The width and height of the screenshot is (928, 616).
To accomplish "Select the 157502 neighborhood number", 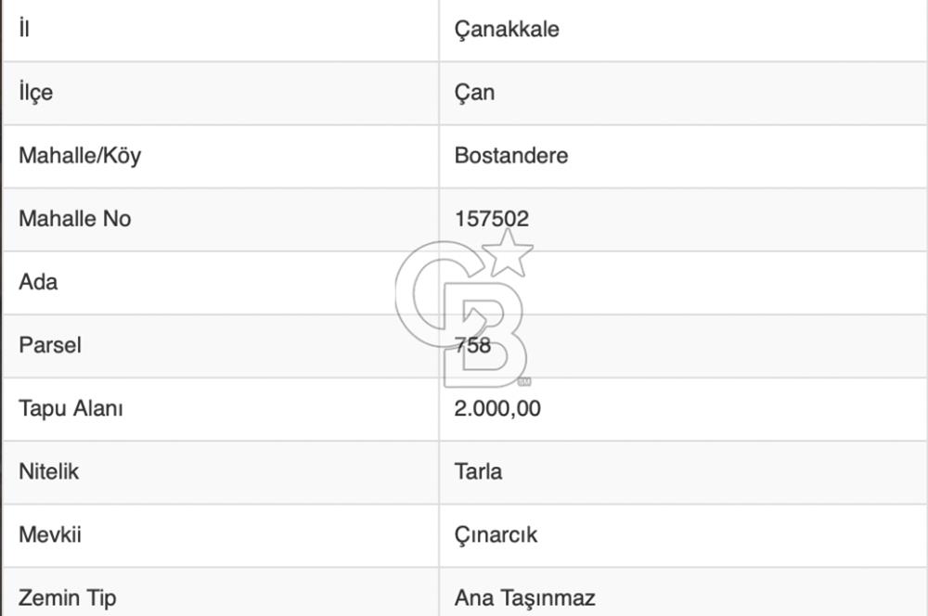I will 492,219.
